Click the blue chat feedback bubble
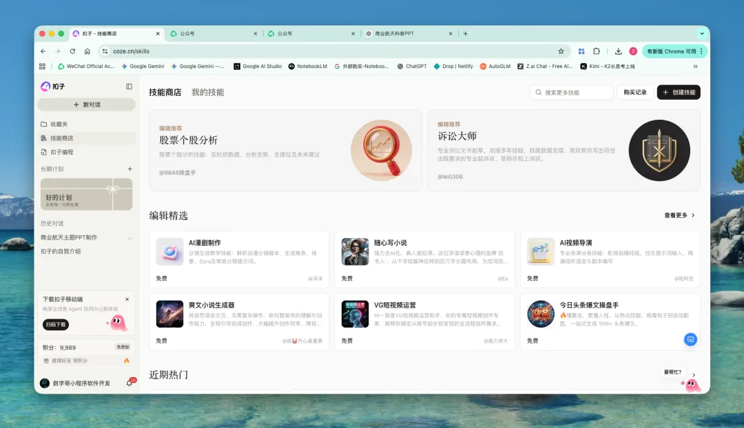The height and width of the screenshot is (428, 744). pos(690,339)
